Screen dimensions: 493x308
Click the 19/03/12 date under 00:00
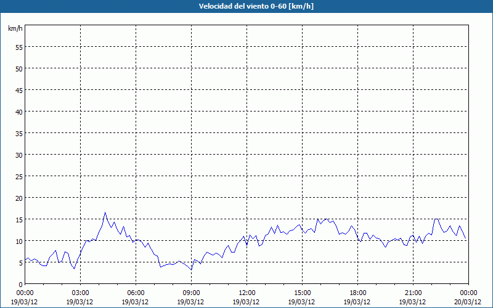(x=25, y=302)
